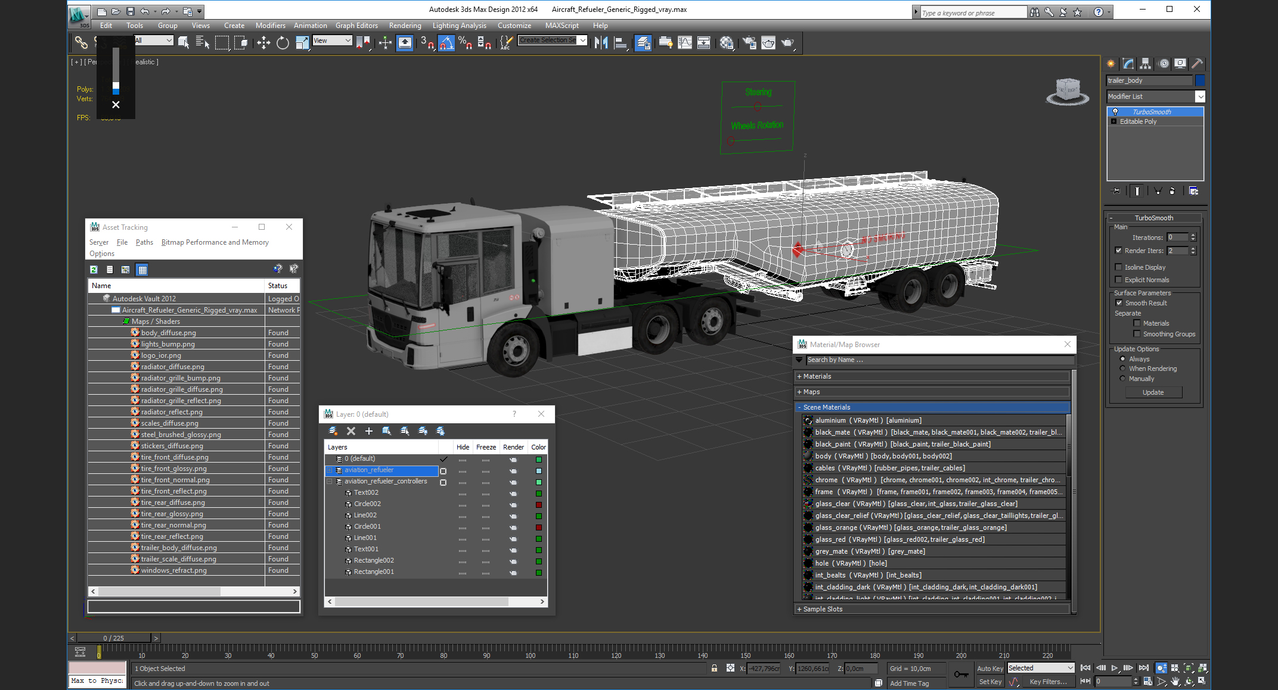Click the Go to Start playback button

click(x=1085, y=668)
